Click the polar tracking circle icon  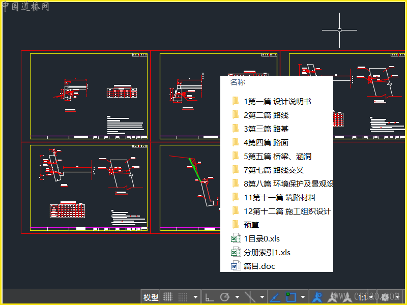pyautogui.click(x=225, y=297)
